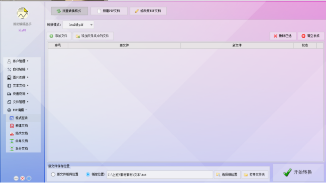Expand the 文件管理 sidebar section
Viewport: 326px width, 183px height.
point(22,102)
